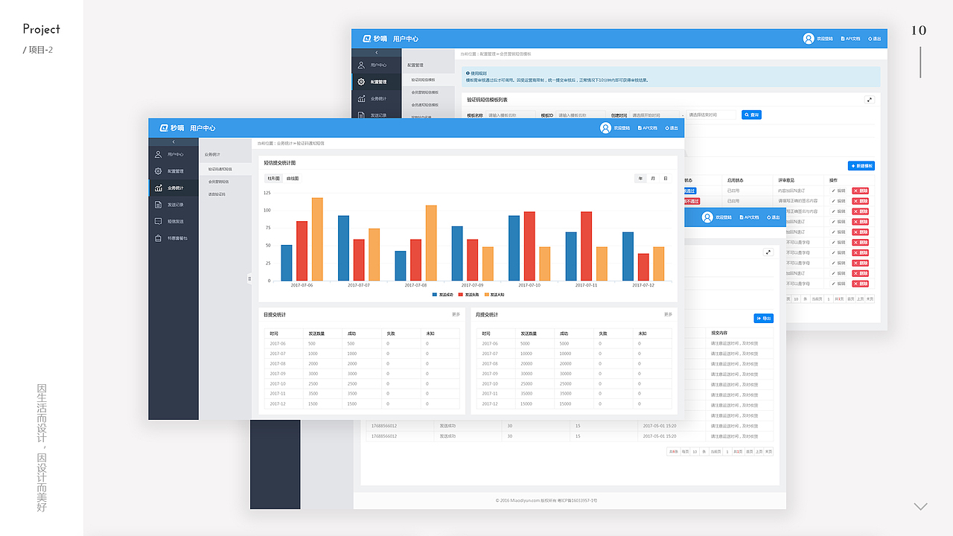953x536 pixels.
Task: Open API文档 in the front window header
Action: click(x=648, y=128)
